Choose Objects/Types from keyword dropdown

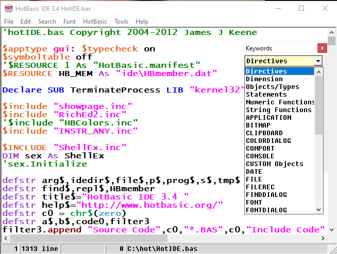tap(272, 87)
